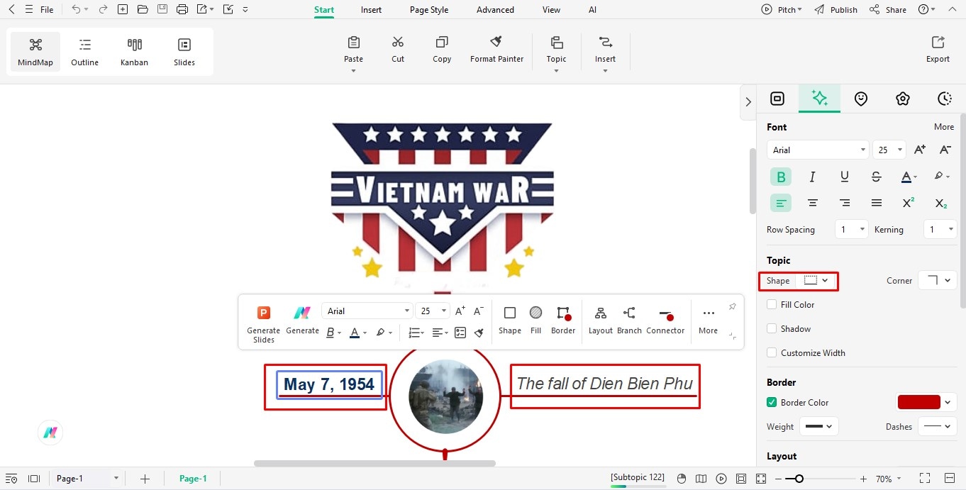966x490 pixels.
Task: Open the View tab
Action: coord(551,10)
